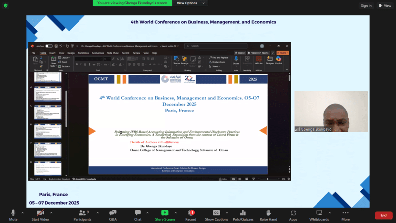Click the green Share Screen icon
This screenshot has width=396, height=223.
coord(164,213)
